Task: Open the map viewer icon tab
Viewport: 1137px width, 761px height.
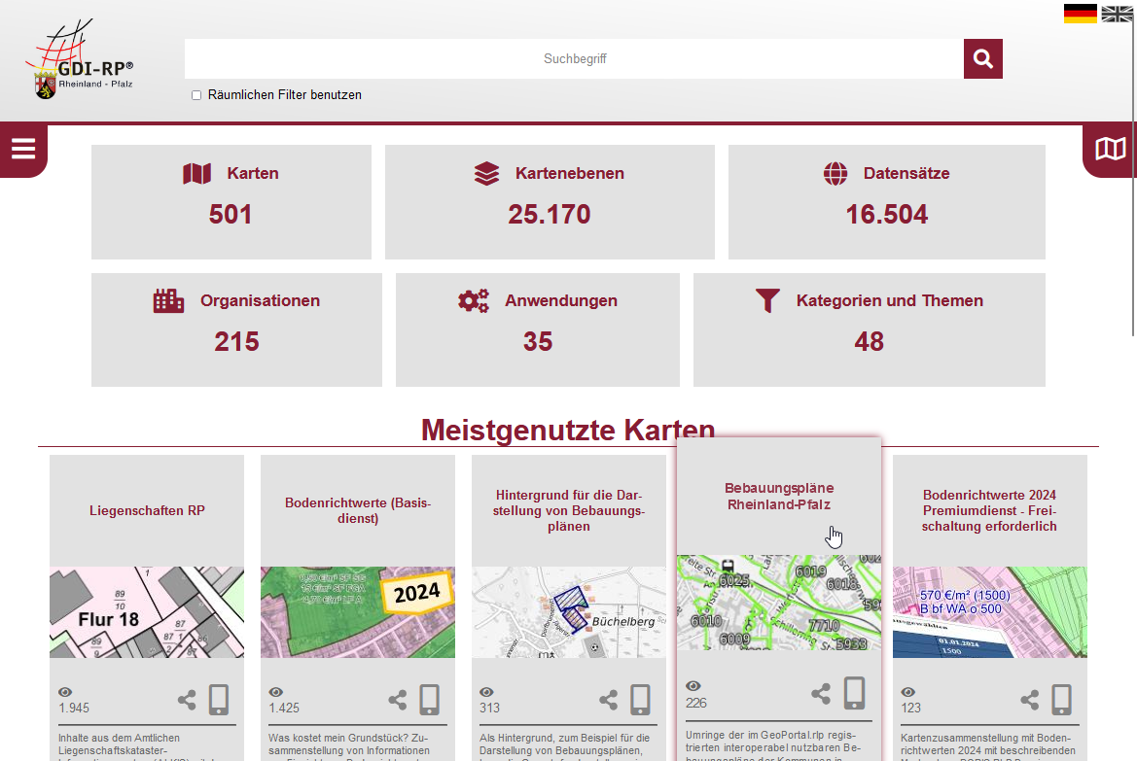Action: (x=1110, y=149)
